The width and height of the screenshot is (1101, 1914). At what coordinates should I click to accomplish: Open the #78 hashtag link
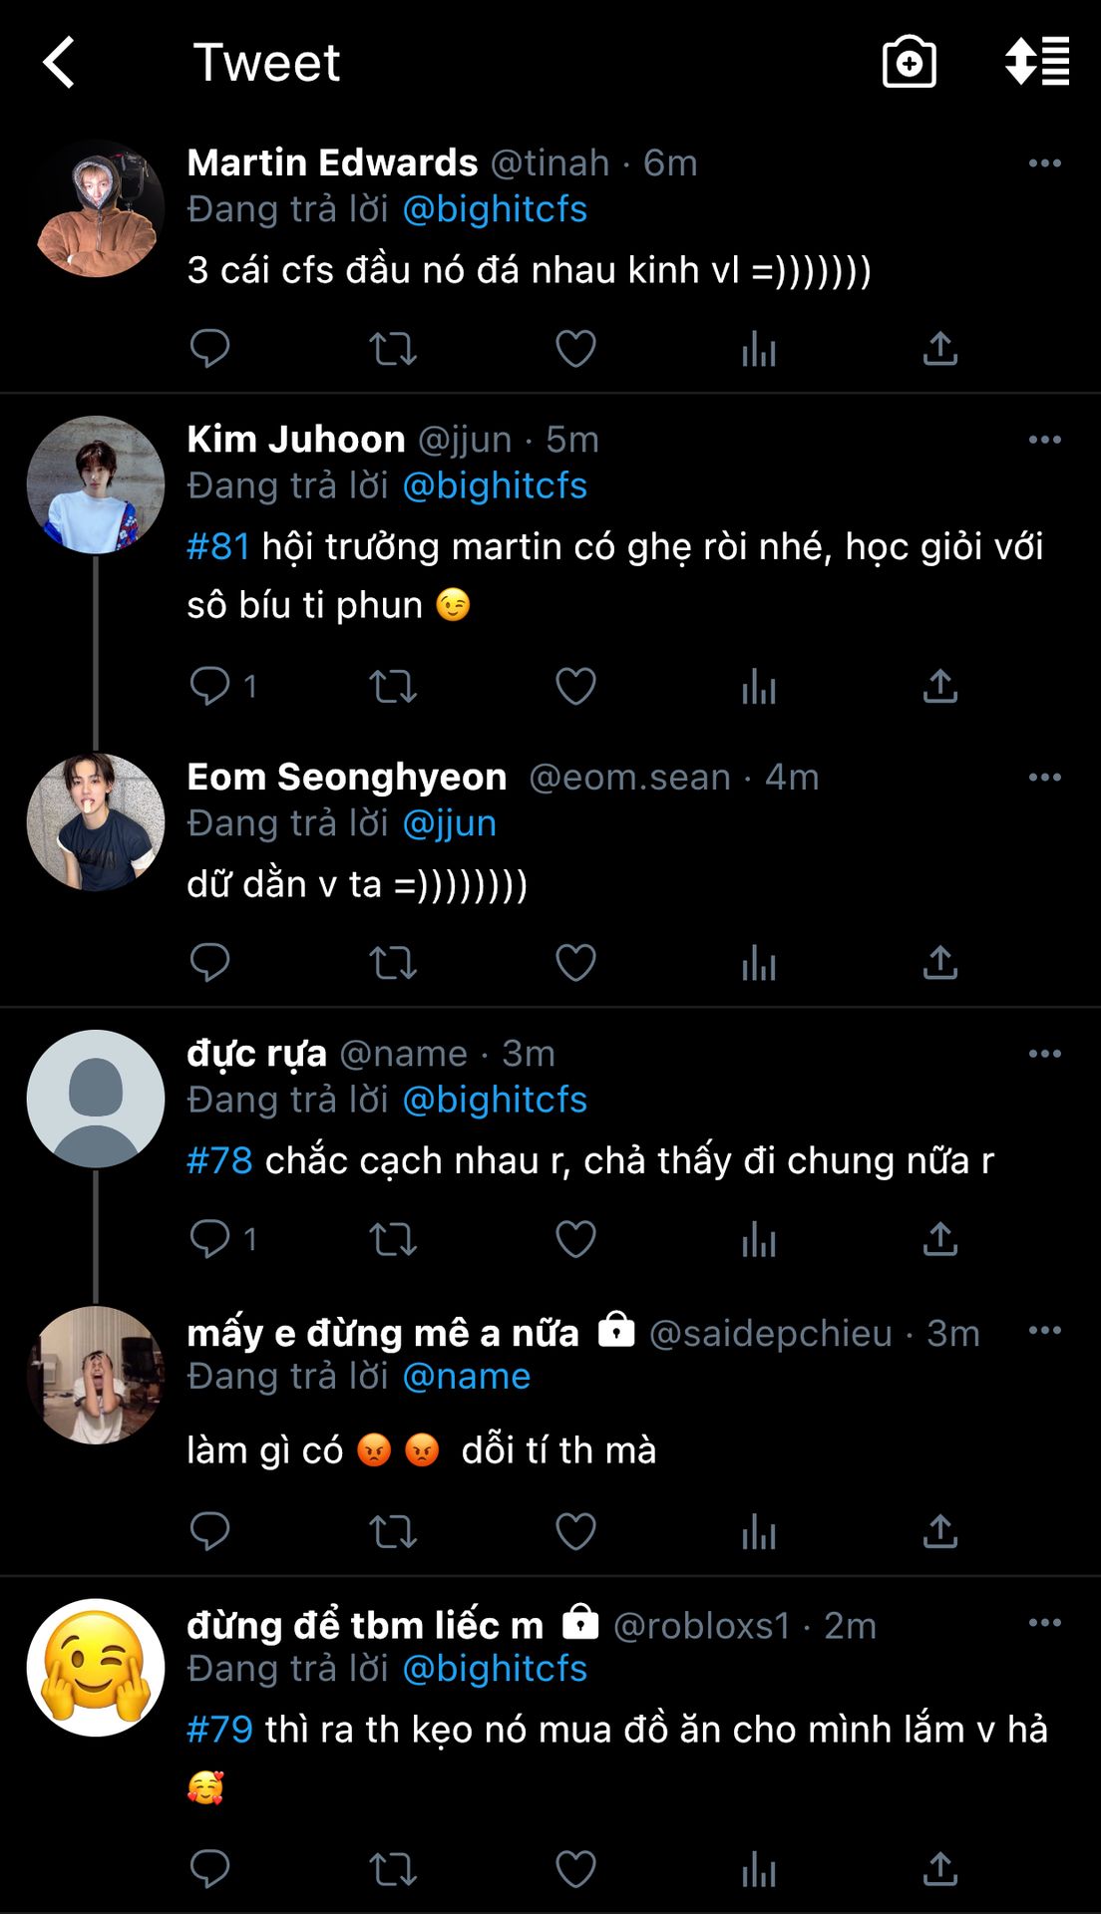tap(219, 1160)
